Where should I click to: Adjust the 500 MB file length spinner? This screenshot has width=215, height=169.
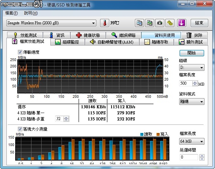195,83
